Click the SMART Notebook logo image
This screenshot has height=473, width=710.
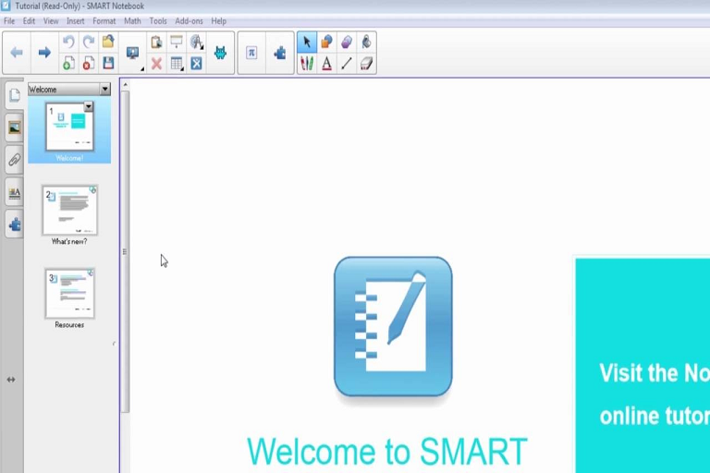393,327
